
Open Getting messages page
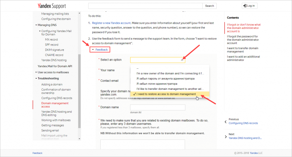[52, 125]
